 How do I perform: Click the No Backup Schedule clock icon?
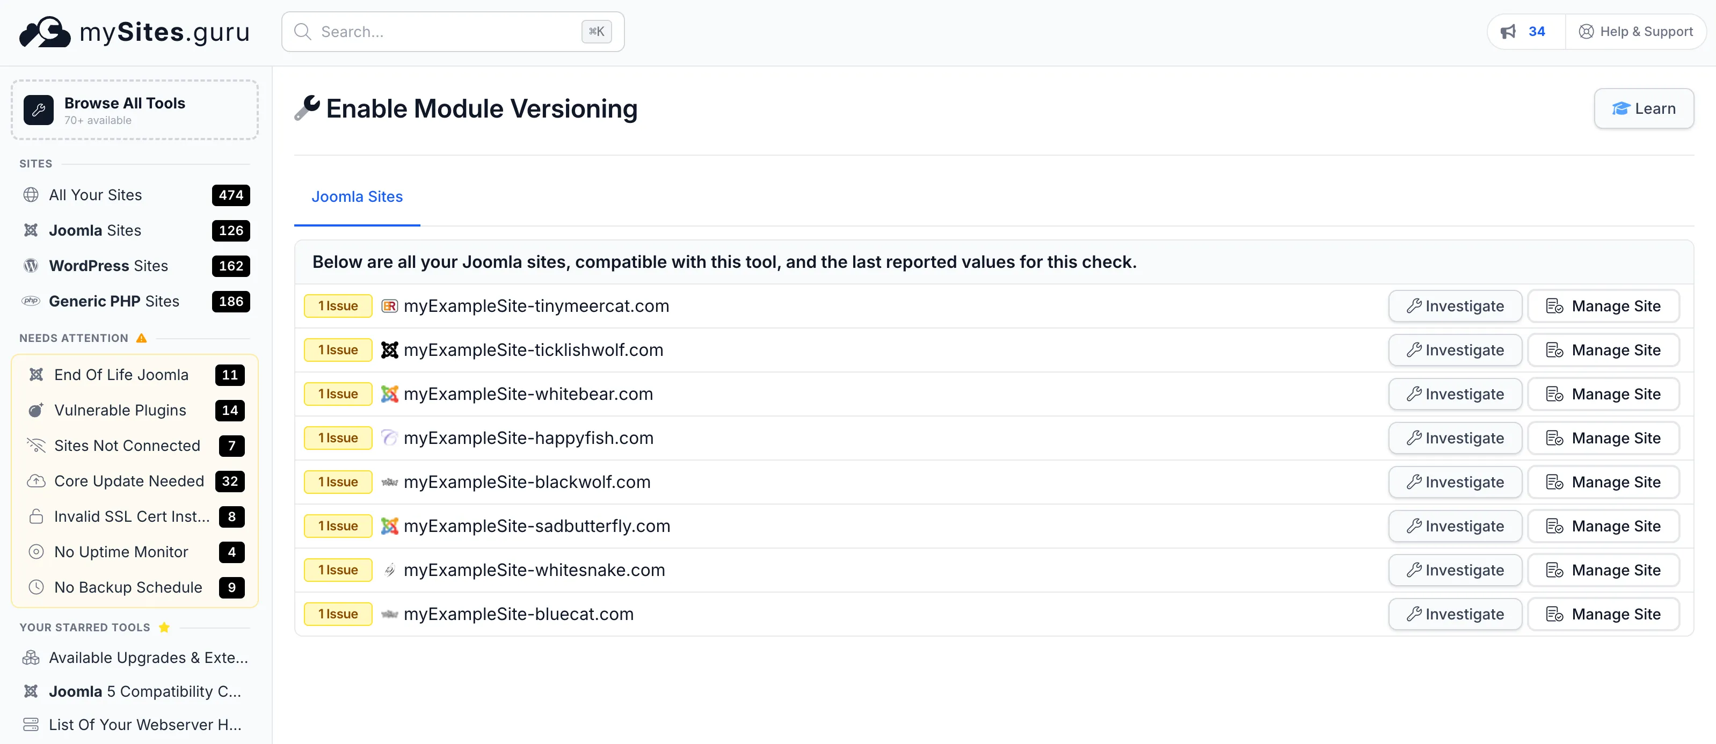pos(36,587)
